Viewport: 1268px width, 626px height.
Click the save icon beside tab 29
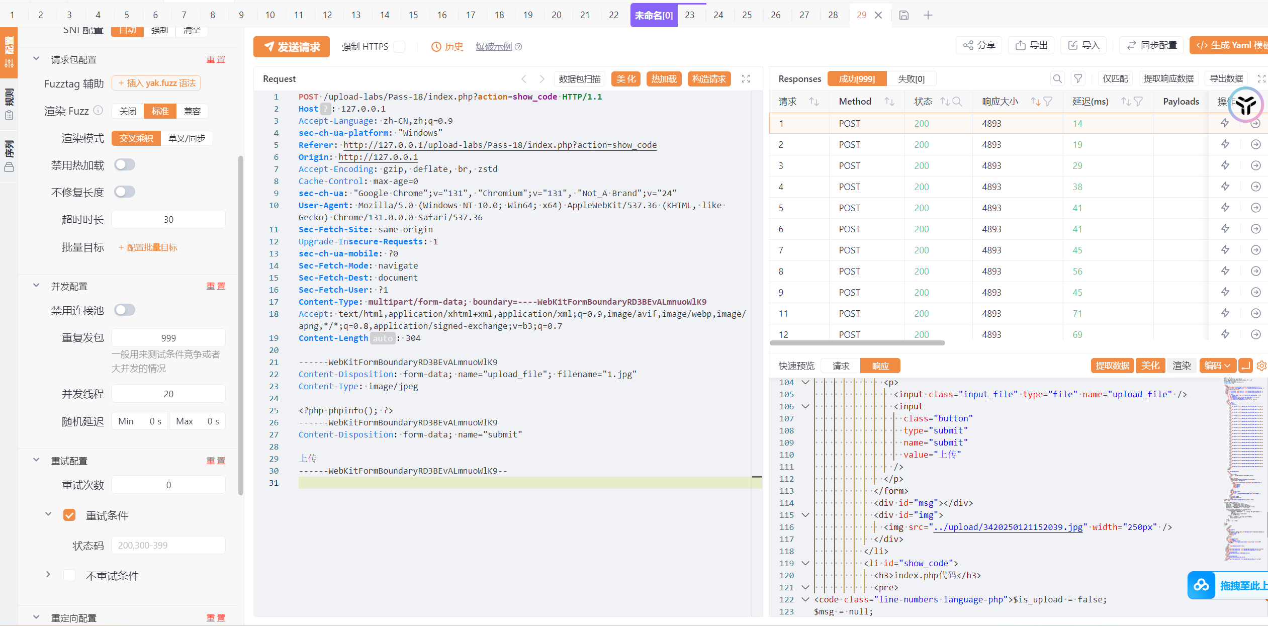tap(903, 15)
